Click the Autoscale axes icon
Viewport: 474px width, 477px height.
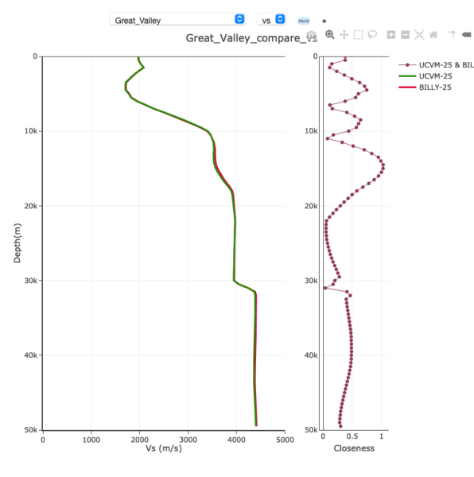pos(419,35)
